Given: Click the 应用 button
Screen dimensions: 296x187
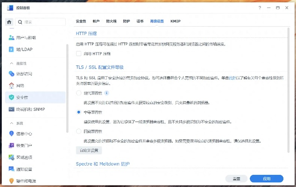Looking at the screenshot, I should [x=267, y=179].
